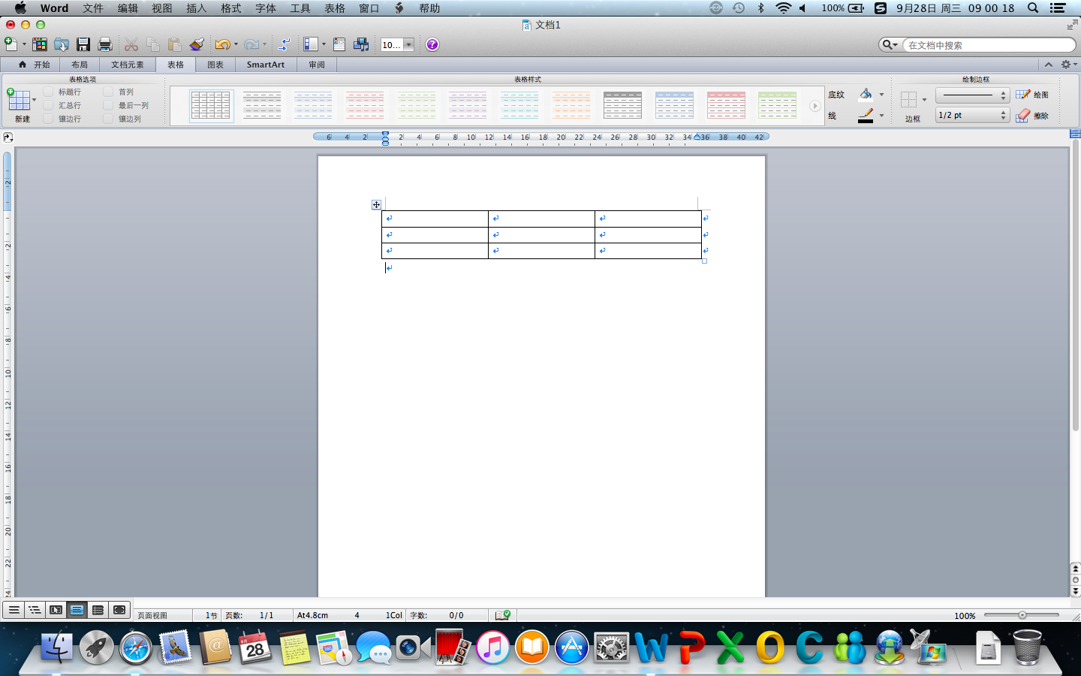
Task: Toggle the Sidebar icon
Action: click(311, 44)
